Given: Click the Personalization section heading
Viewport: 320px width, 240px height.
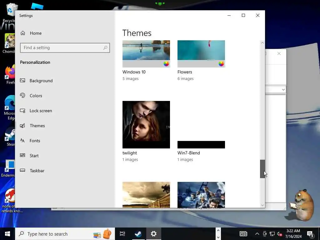Looking at the screenshot, I should (x=35, y=62).
